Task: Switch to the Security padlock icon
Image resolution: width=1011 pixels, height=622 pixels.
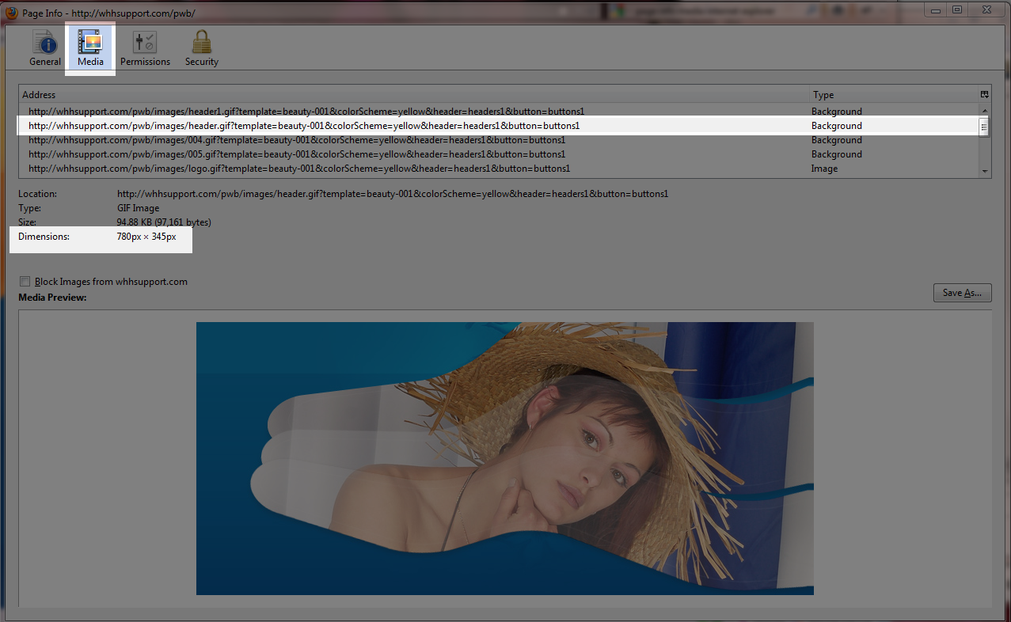Action: point(202,47)
